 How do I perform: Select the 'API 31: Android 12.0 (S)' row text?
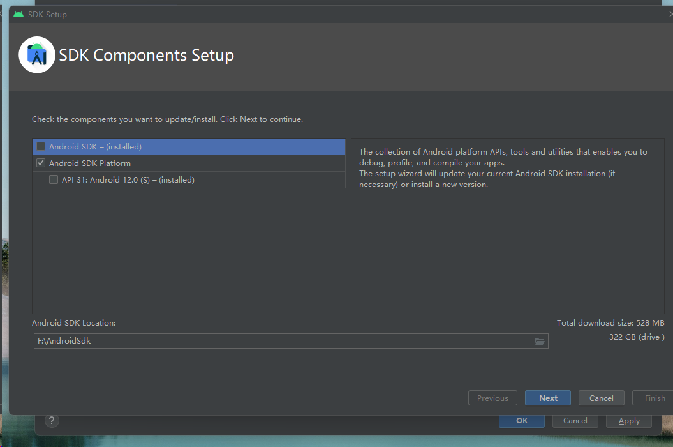coord(128,179)
